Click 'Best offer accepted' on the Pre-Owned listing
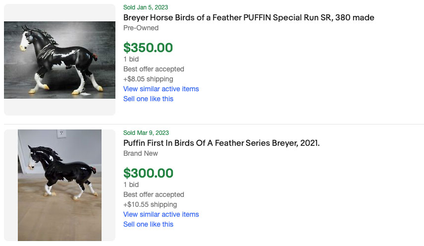 coord(154,69)
